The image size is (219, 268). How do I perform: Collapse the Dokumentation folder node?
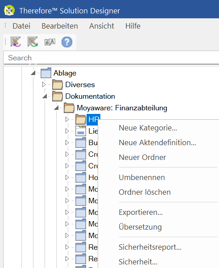click(x=45, y=96)
